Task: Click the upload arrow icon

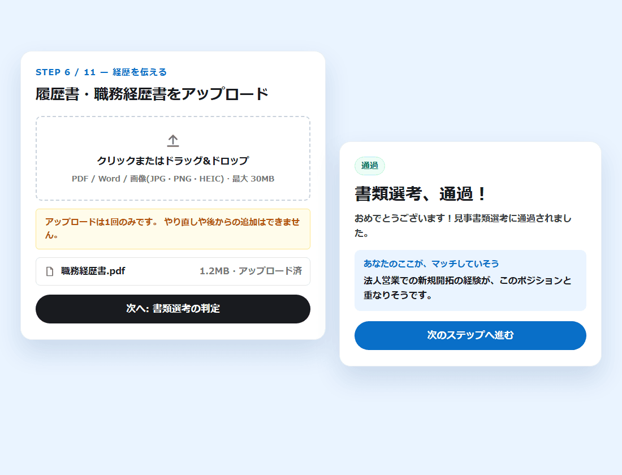Action: click(x=172, y=141)
